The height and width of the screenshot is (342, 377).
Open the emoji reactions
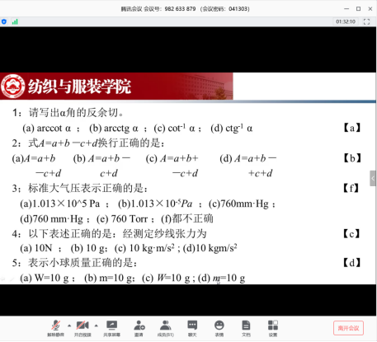pos(219,328)
